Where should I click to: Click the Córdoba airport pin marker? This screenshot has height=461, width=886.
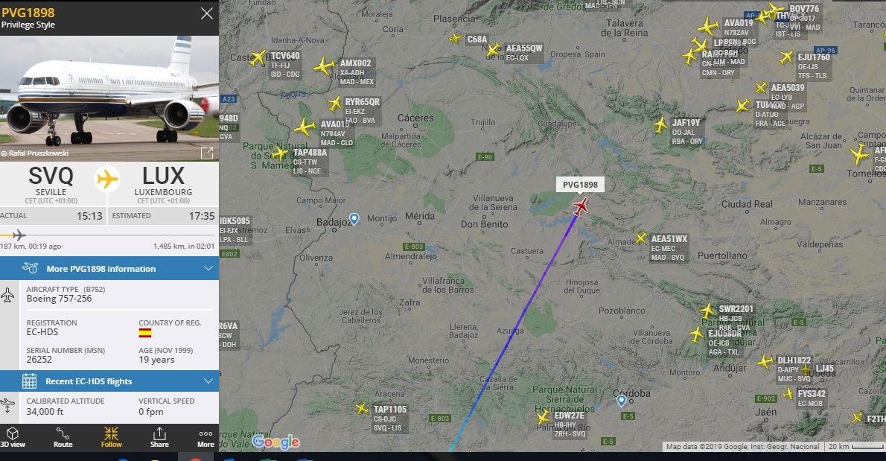pos(622,401)
